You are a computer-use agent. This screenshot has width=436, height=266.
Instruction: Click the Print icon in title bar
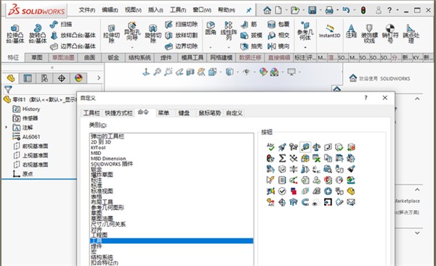pyautogui.click(x=329, y=10)
